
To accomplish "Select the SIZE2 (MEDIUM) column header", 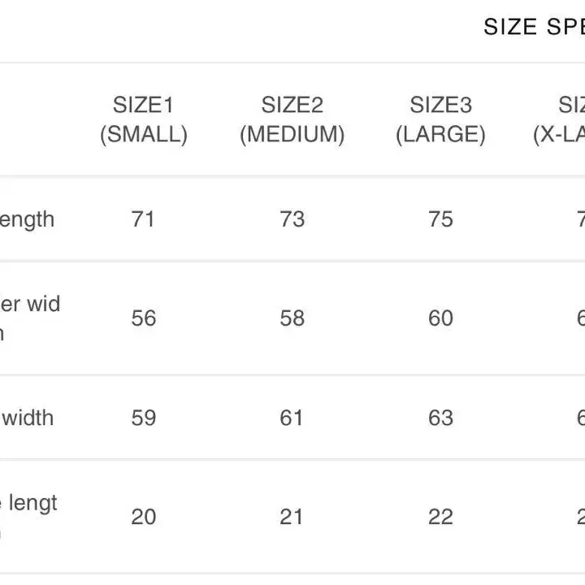I will pos(292,119).
